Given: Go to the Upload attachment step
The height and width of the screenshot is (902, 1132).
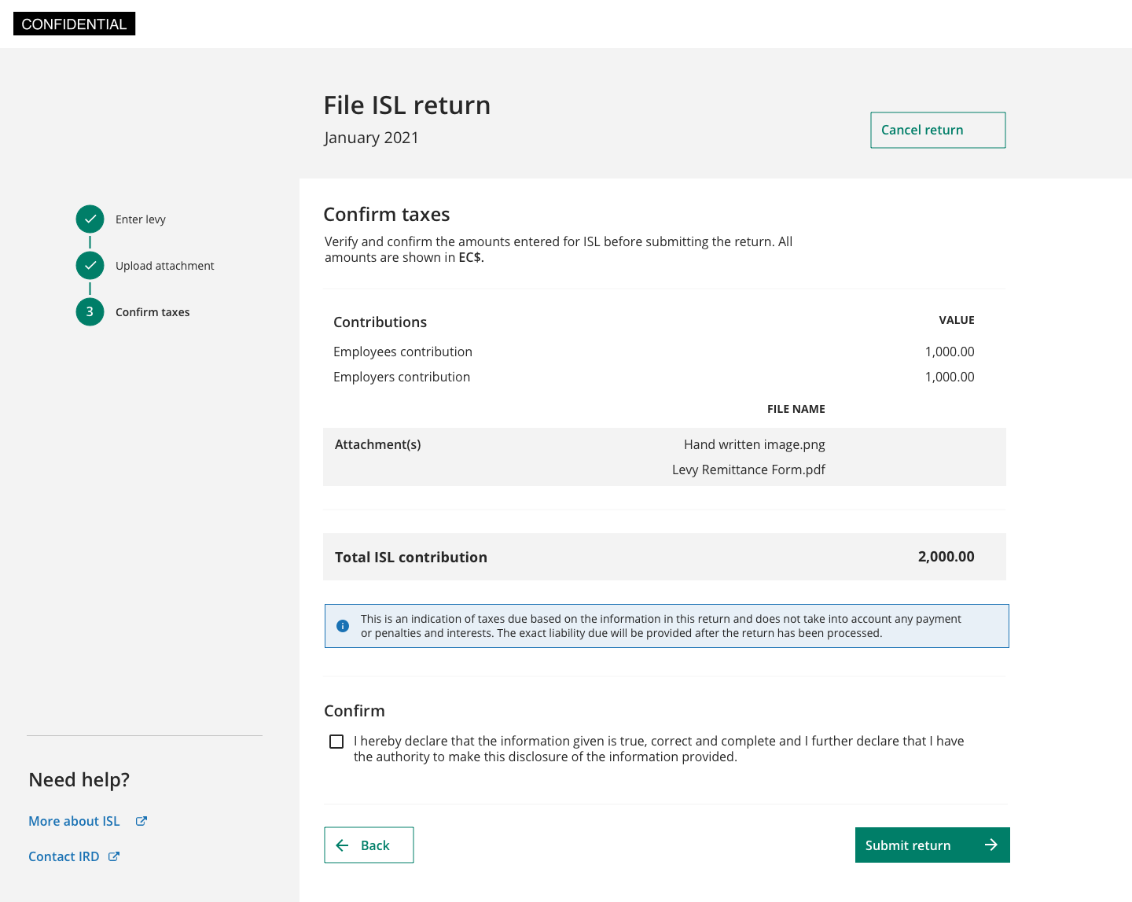Looking at the screenshot, I should pos(164,266).
